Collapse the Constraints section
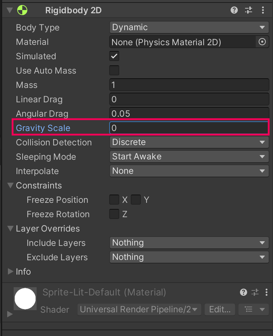The width and height of the screenshot is (273, 336). pos(10,186)
